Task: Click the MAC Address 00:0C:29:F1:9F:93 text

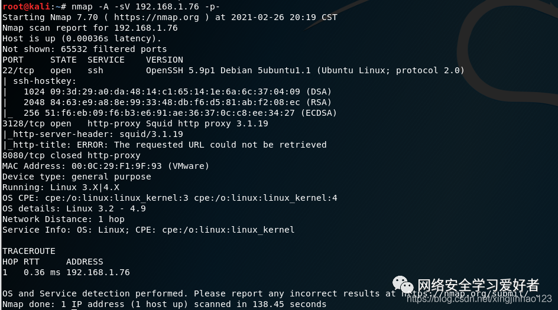Action: (105, 166)
